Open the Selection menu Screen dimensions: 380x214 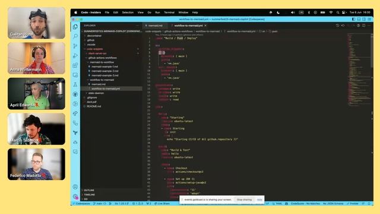(128, 12)
